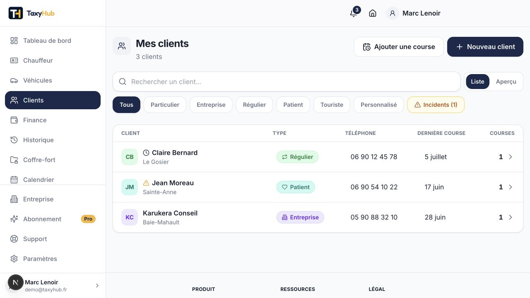Select the Tous filter

[x=126, y=105]
